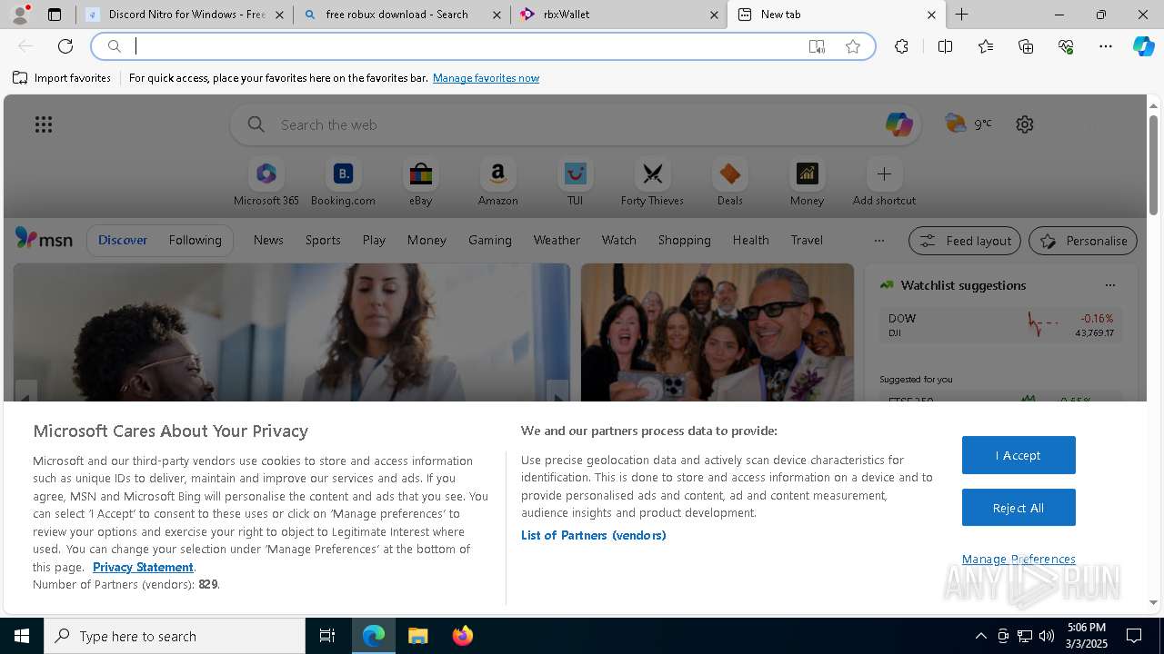The width and height of the screenshot is (1164, 654).
Task: Open File Explorer from taskbar
Action: pos(417,636)
